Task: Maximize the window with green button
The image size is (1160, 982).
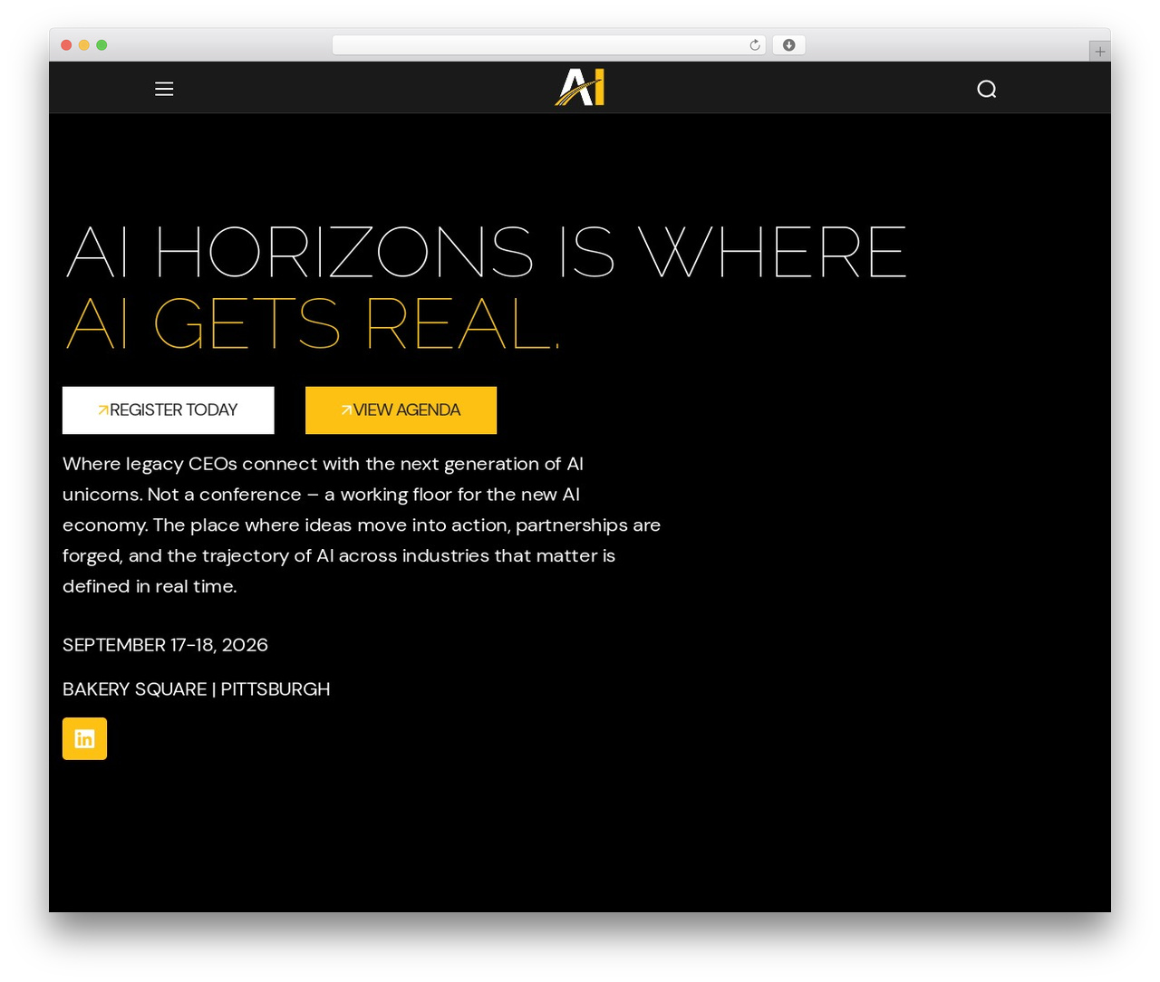Action: point(101,45)
